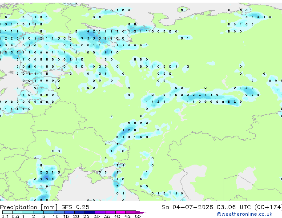Pick the 20–25 mm dark blue legend swatch

point(80,212)
